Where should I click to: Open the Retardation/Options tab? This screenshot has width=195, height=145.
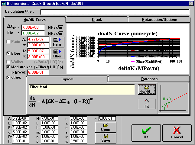click(x=159, y=20)
